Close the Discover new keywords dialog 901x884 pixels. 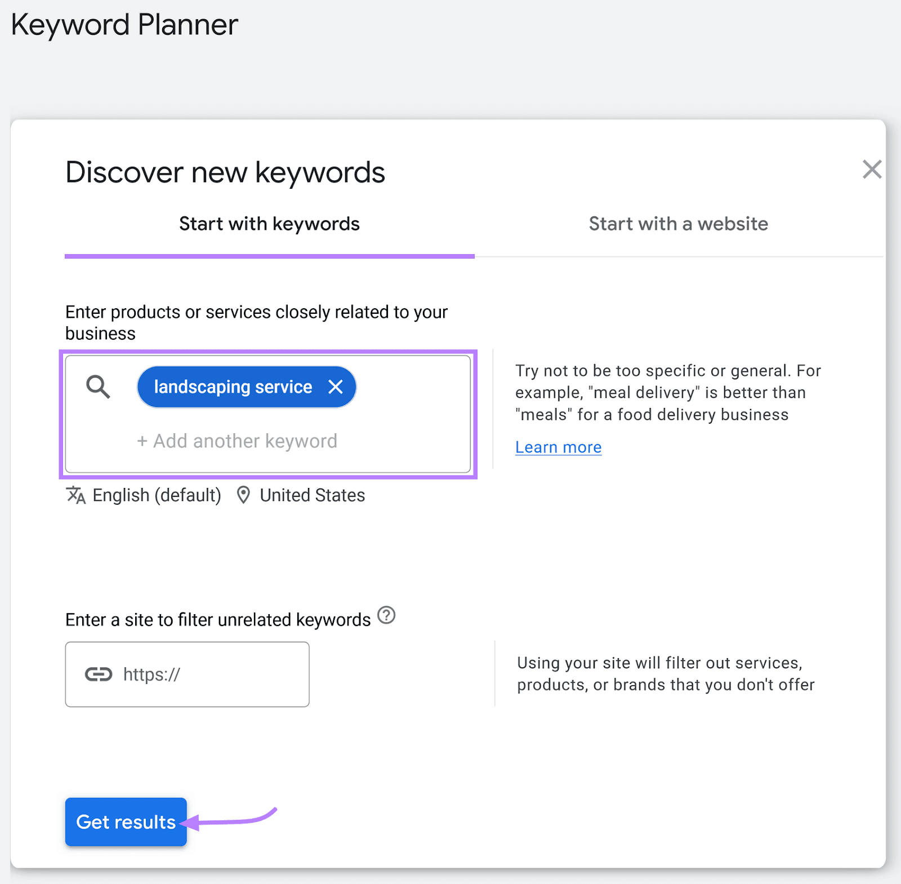pos(871,169)
